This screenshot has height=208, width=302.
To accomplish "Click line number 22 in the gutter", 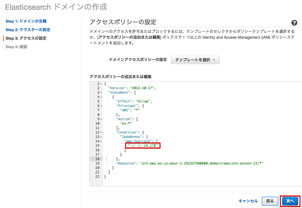I will (x=97, y=177).
